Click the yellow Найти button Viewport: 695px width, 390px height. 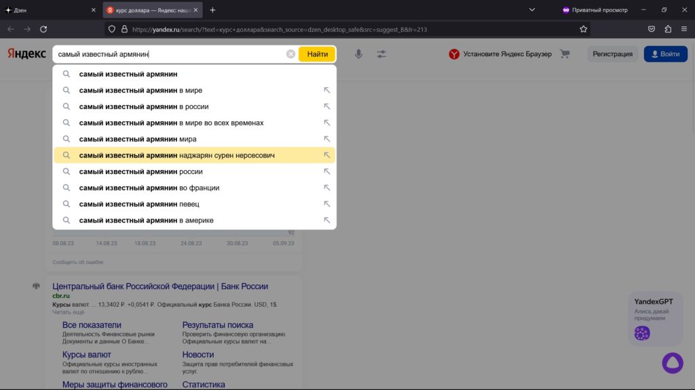click(318, 54)
